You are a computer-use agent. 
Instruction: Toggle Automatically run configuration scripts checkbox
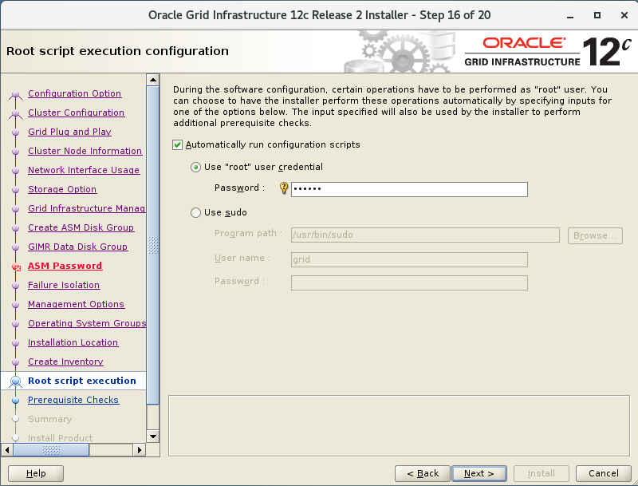177,145
